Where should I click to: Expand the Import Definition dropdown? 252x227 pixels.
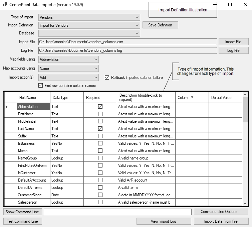tap(137, 25)
